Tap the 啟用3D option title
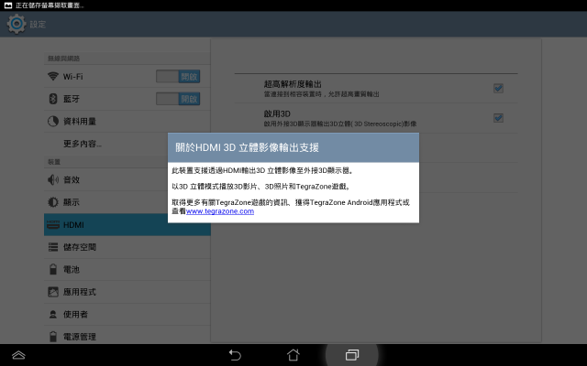 [277, 113]
